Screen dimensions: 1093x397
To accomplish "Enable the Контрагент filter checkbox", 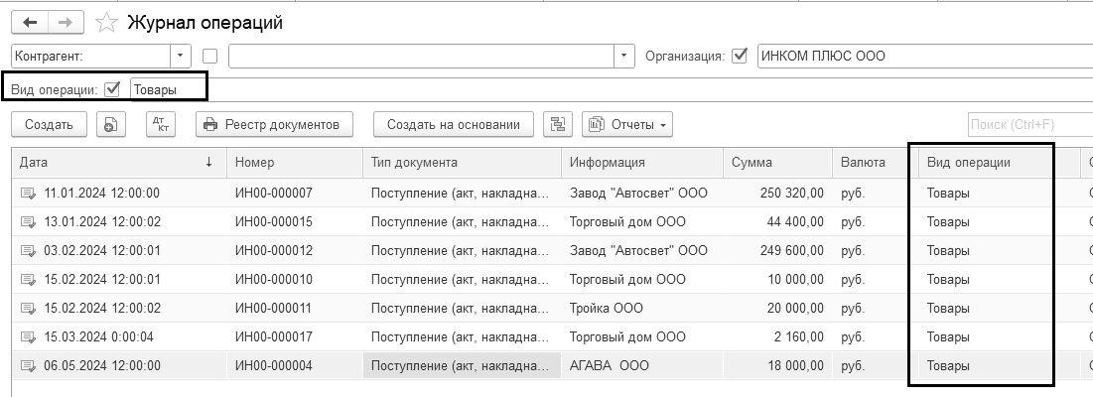I will click(x=209, y=57).
